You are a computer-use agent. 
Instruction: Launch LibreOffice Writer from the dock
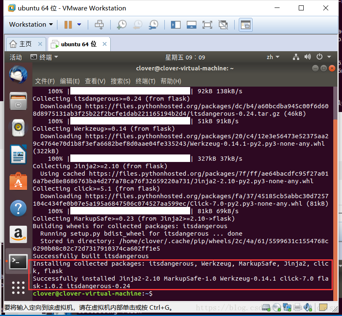click(18, 154)
